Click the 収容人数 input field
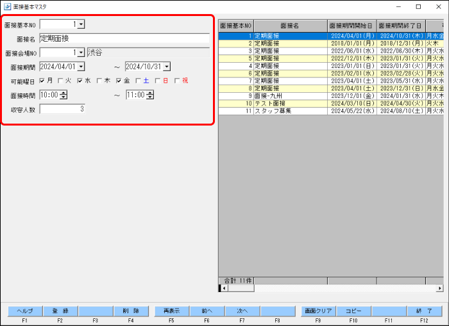Image resolution: width=449 pixels, height=326 pixels. pos(62,109)
